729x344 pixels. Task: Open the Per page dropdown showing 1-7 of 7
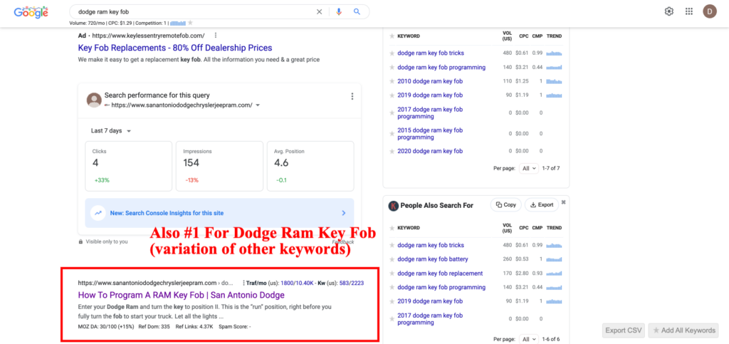tap(529, 168)
